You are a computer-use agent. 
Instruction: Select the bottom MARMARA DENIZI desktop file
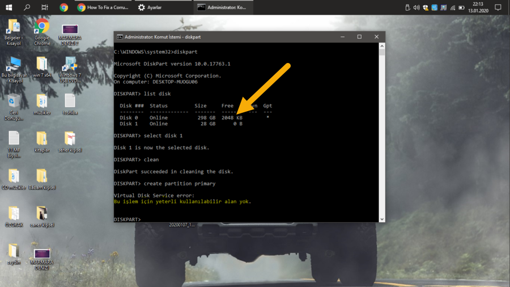(41, 260)
